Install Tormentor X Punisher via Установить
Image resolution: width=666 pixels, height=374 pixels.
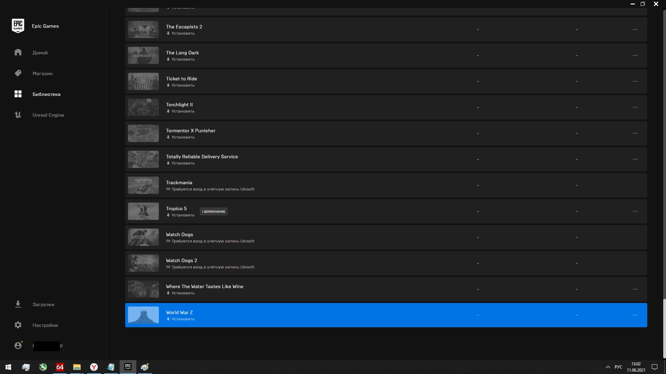point(180,137)
